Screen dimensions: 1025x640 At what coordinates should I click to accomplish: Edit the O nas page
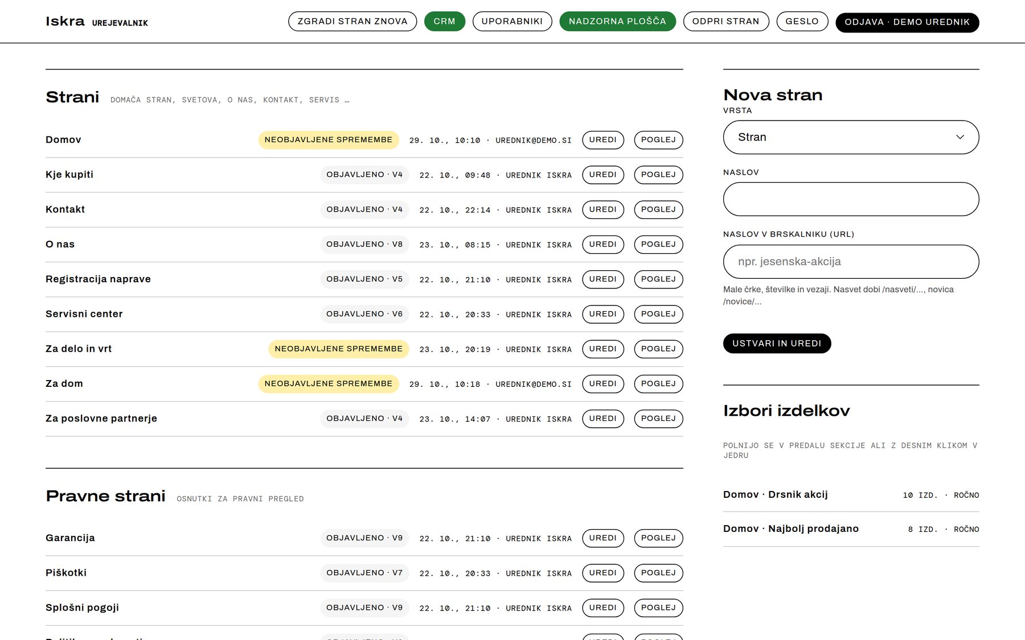point(603,244)
